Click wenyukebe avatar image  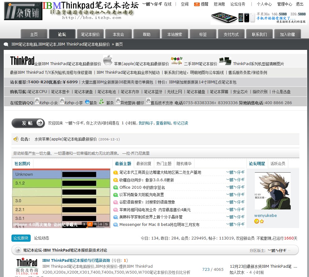272,191
